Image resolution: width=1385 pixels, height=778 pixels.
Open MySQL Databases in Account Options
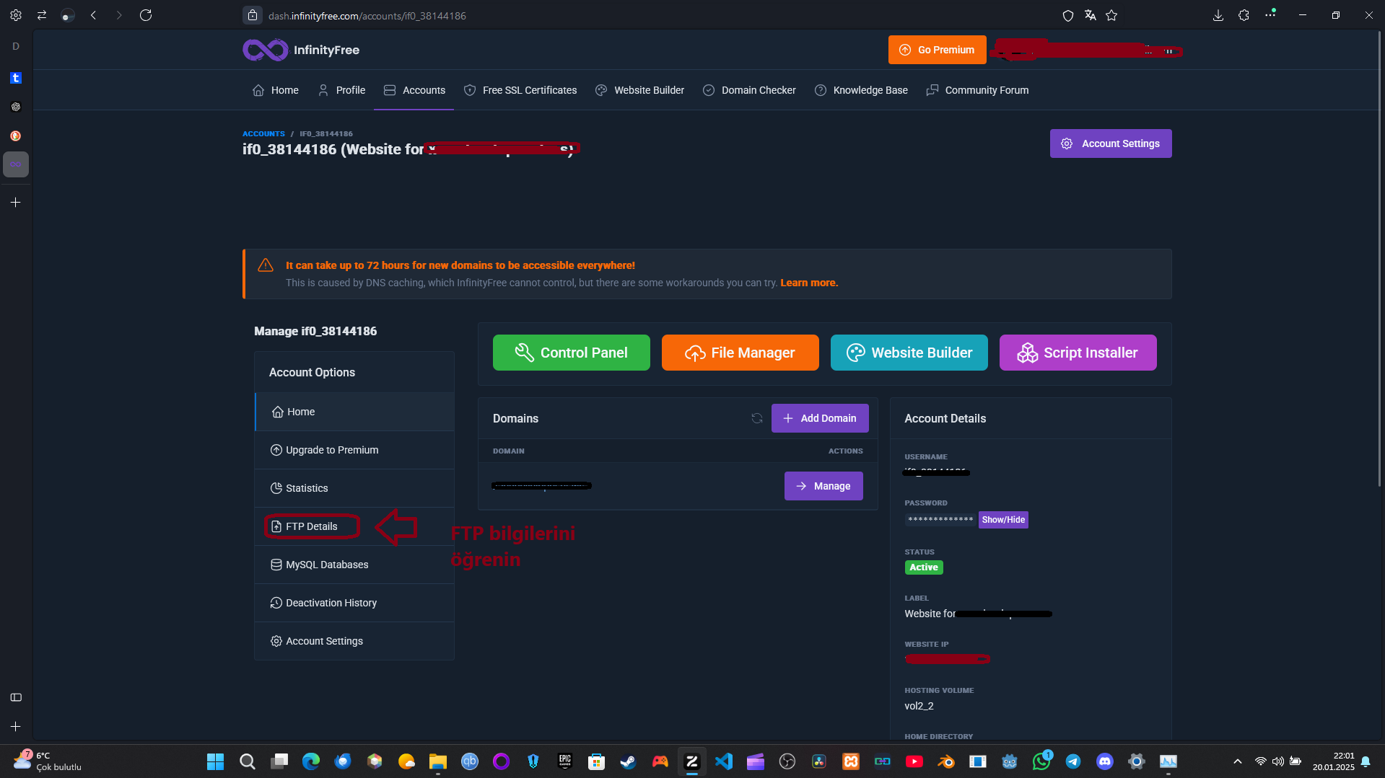point(354,565)
